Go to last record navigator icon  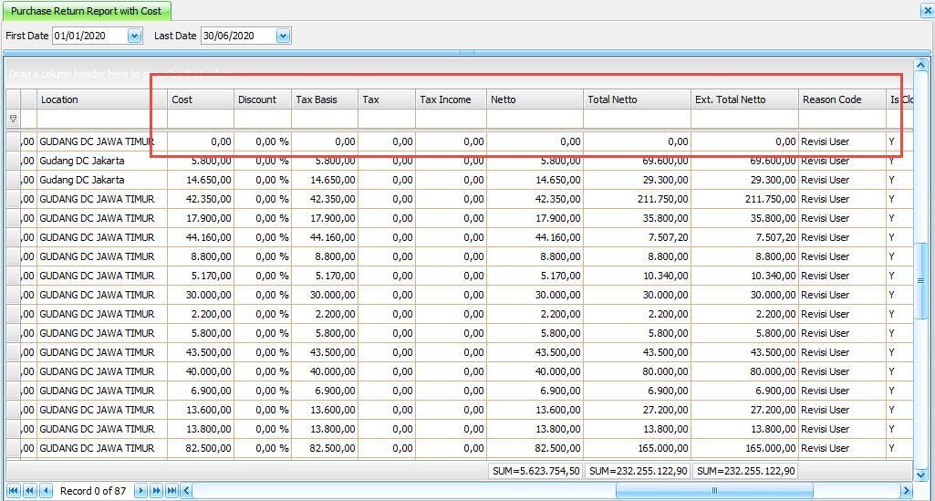coord(172,491)
